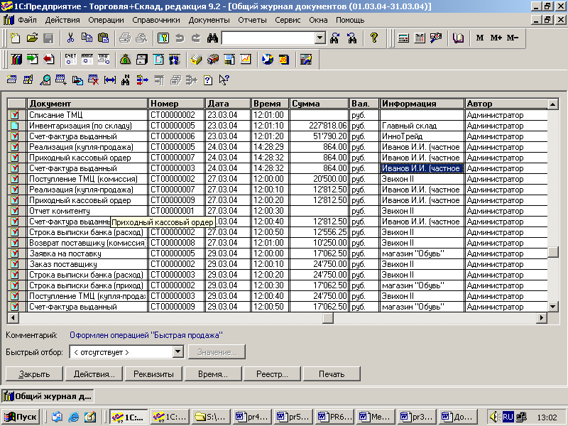568x426 pixels.
Task: Click the arrow with question mark help pointer
Action: pos(224,80)
